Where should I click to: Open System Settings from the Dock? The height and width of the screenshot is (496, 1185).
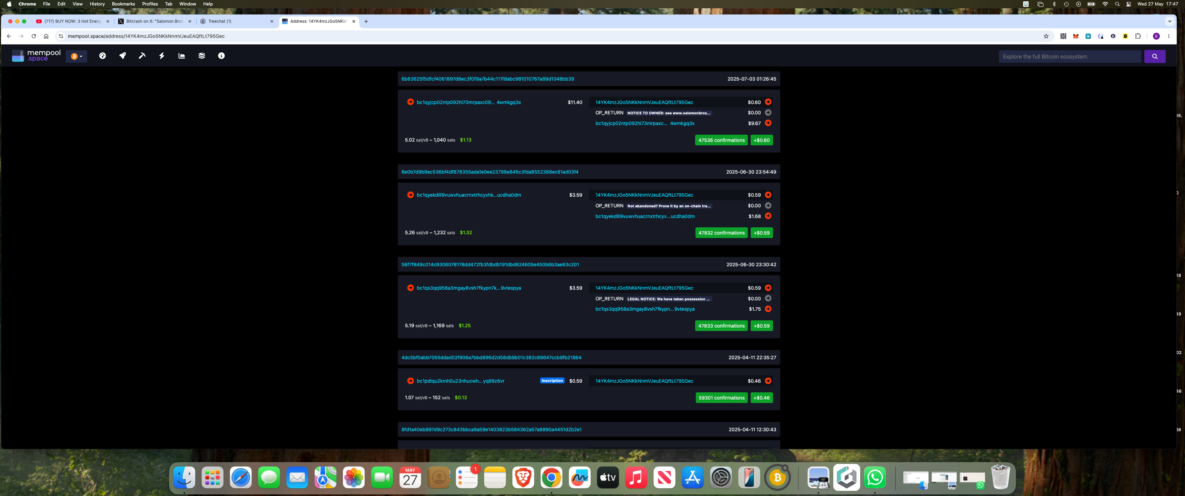click(x=721, y=478)
